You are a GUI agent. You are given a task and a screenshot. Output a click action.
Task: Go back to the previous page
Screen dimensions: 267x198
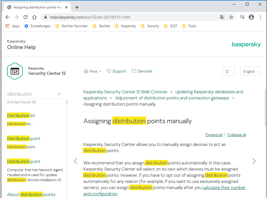click(x=8, y=17)
